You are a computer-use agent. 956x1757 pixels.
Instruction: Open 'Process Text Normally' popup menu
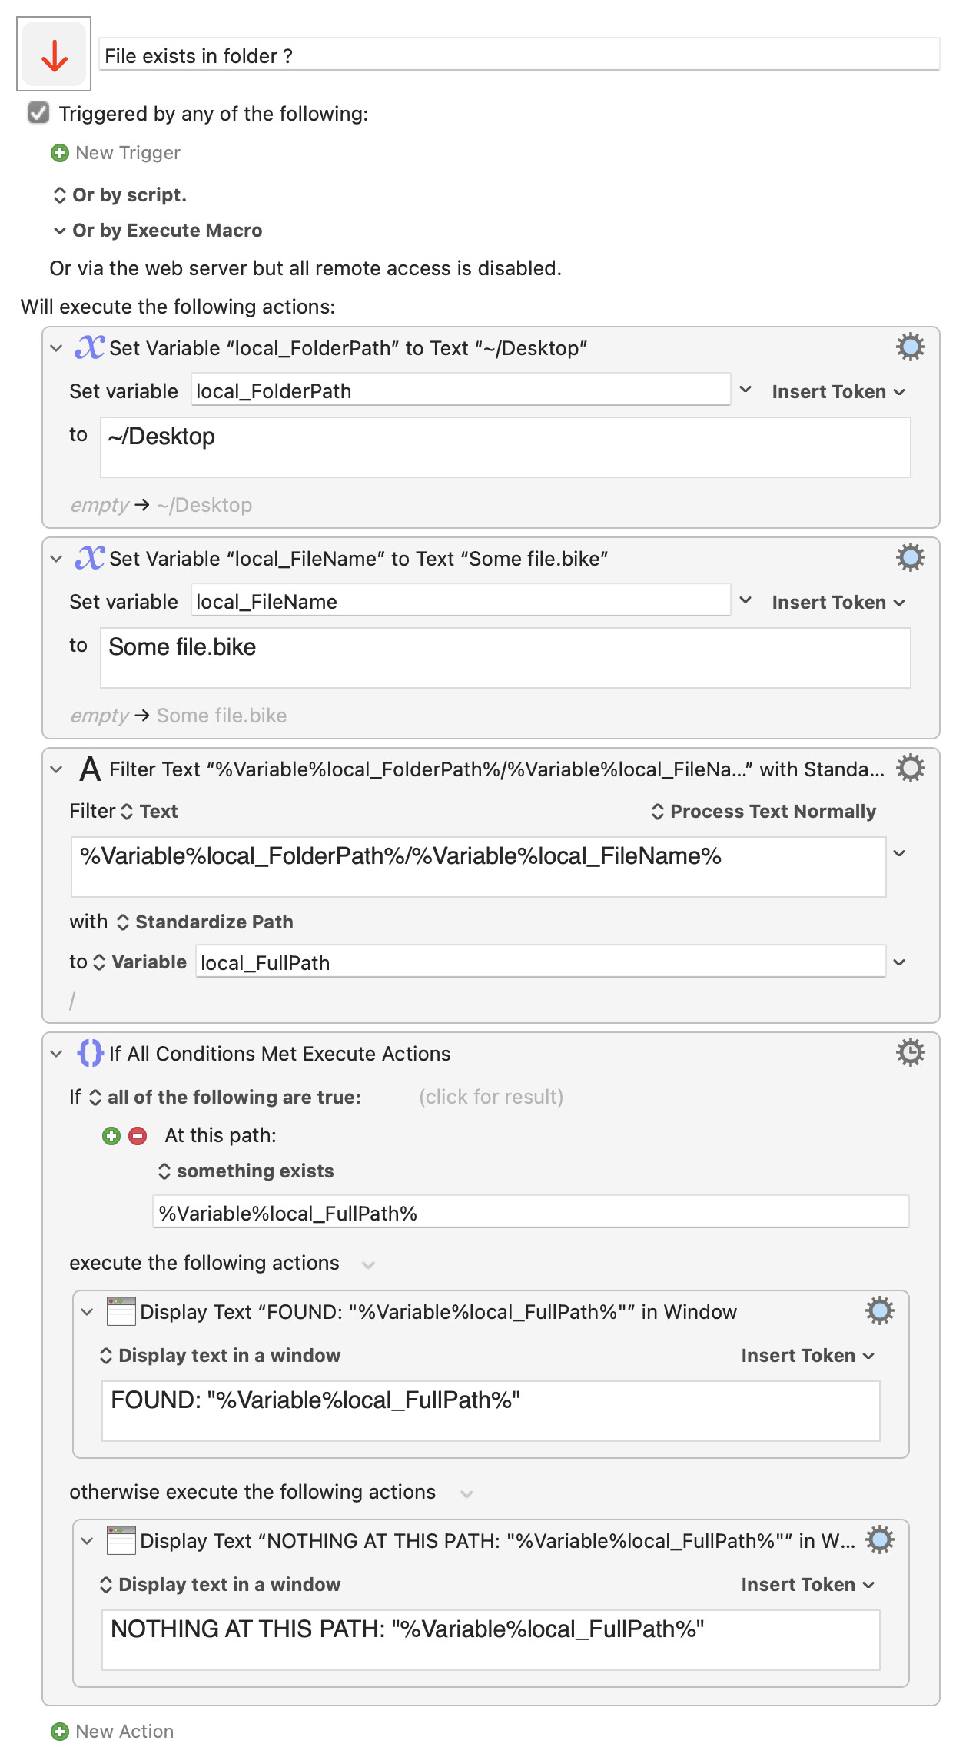[x=764, y=812]
